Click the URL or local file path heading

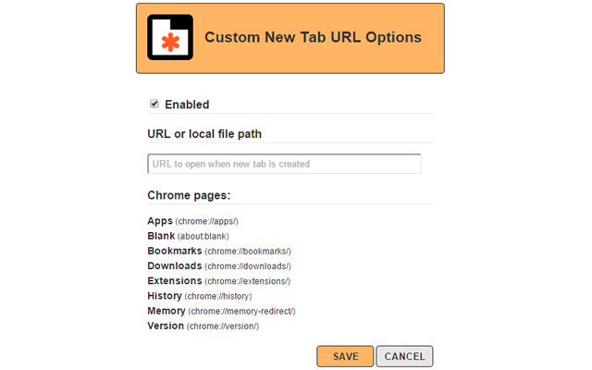[x=204, y=134]
